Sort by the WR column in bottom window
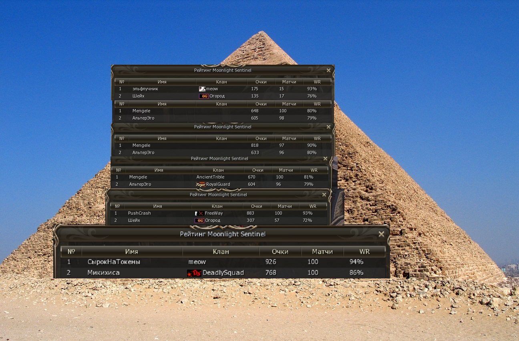 pos(364,252)
